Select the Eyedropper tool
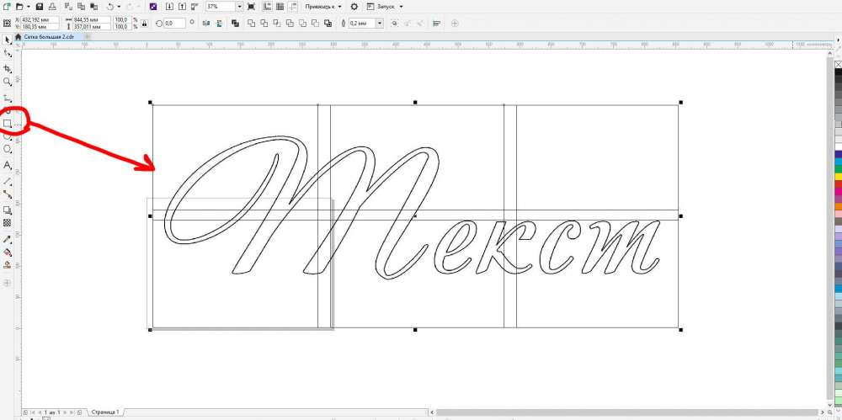The height and width of the screenshot is (420, 842). coord(8,238)
